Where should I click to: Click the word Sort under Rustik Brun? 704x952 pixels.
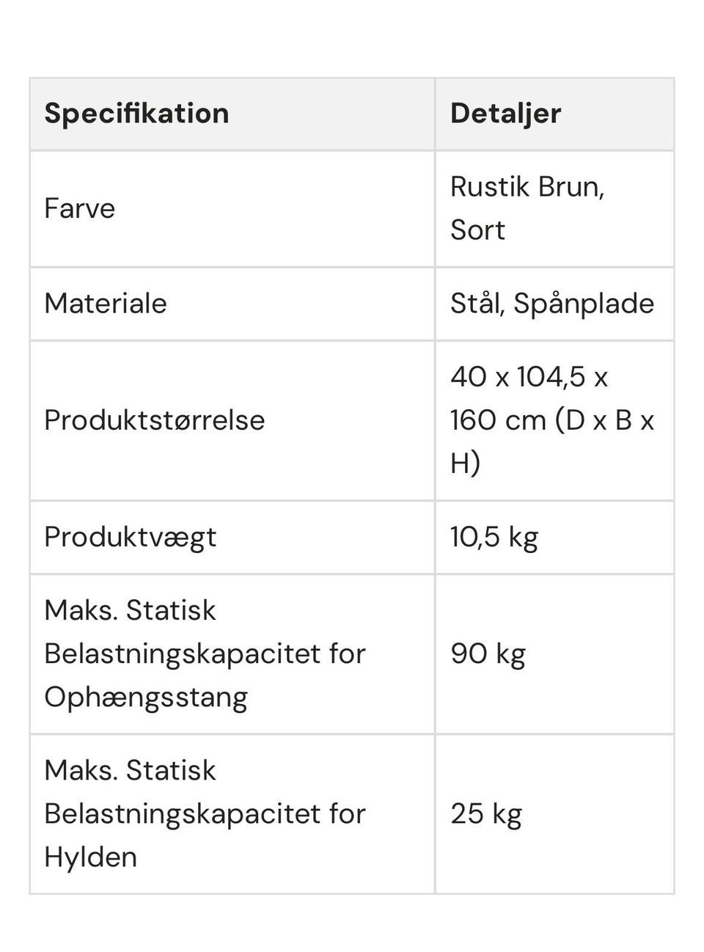pyautogui.click(x=477, y=230)
